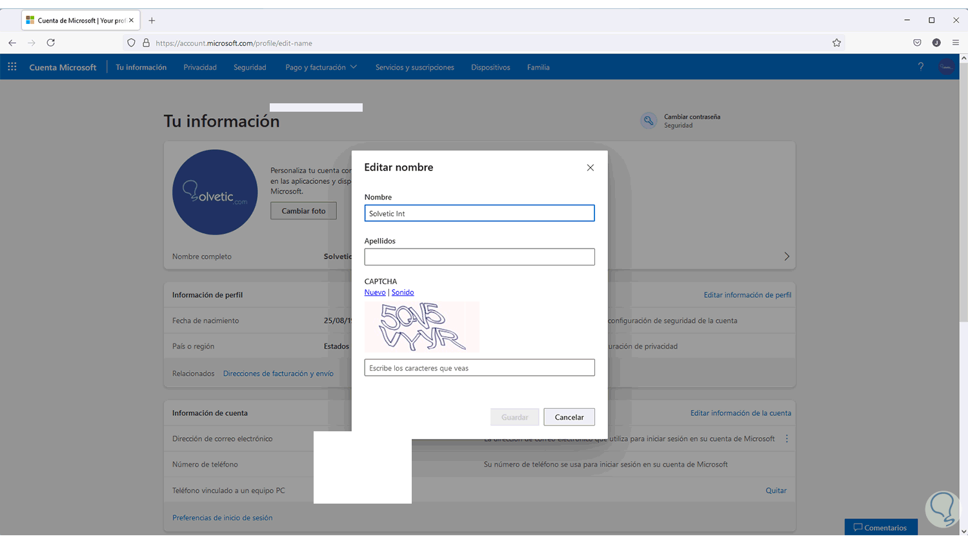Click the Quitar link for linked phone
Viewport: 968px width, 543px height.
click(x=776, y=491)
